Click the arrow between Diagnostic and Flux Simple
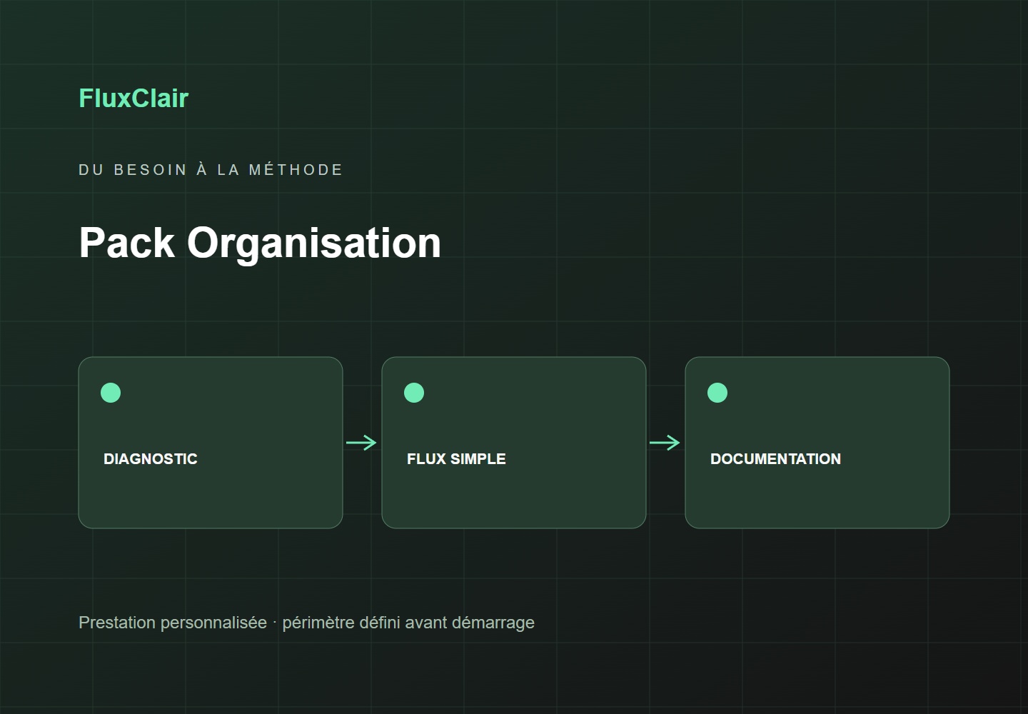 361,443
